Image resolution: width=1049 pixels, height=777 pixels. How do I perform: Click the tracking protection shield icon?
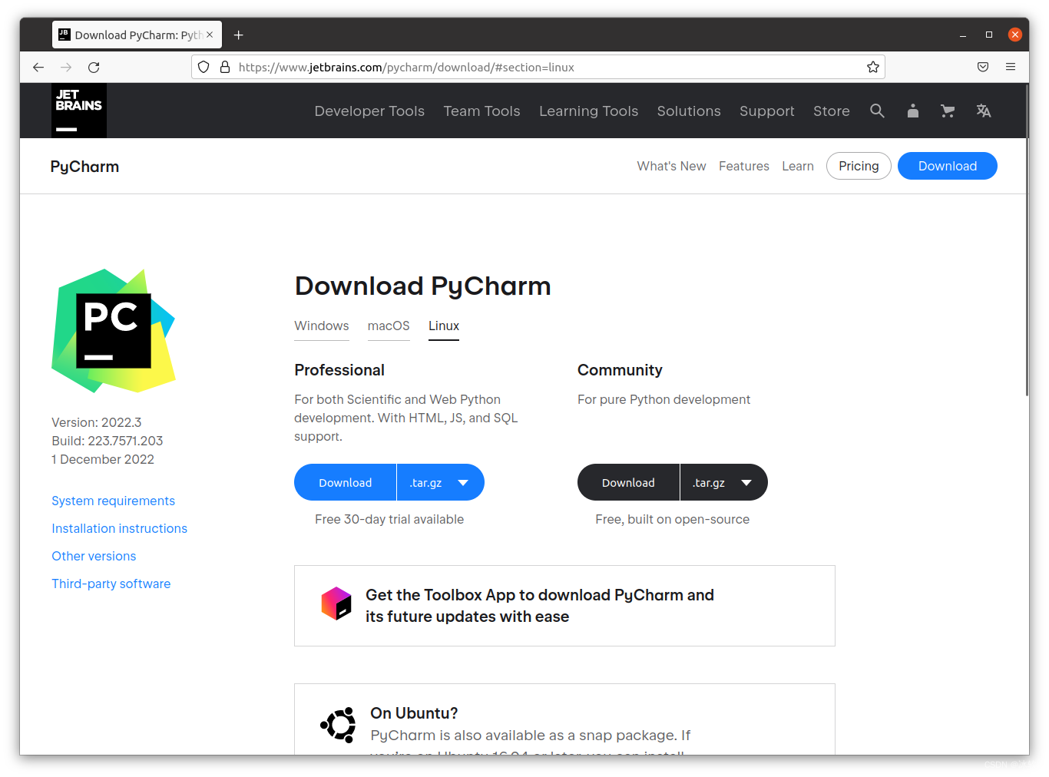[x=204, y=68]
